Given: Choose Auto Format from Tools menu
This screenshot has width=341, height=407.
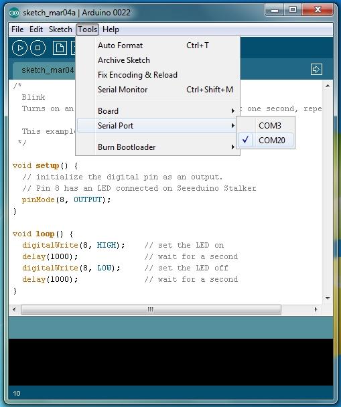Looking at the screenshot, I should pyautogui.click(x=158, y=46).
